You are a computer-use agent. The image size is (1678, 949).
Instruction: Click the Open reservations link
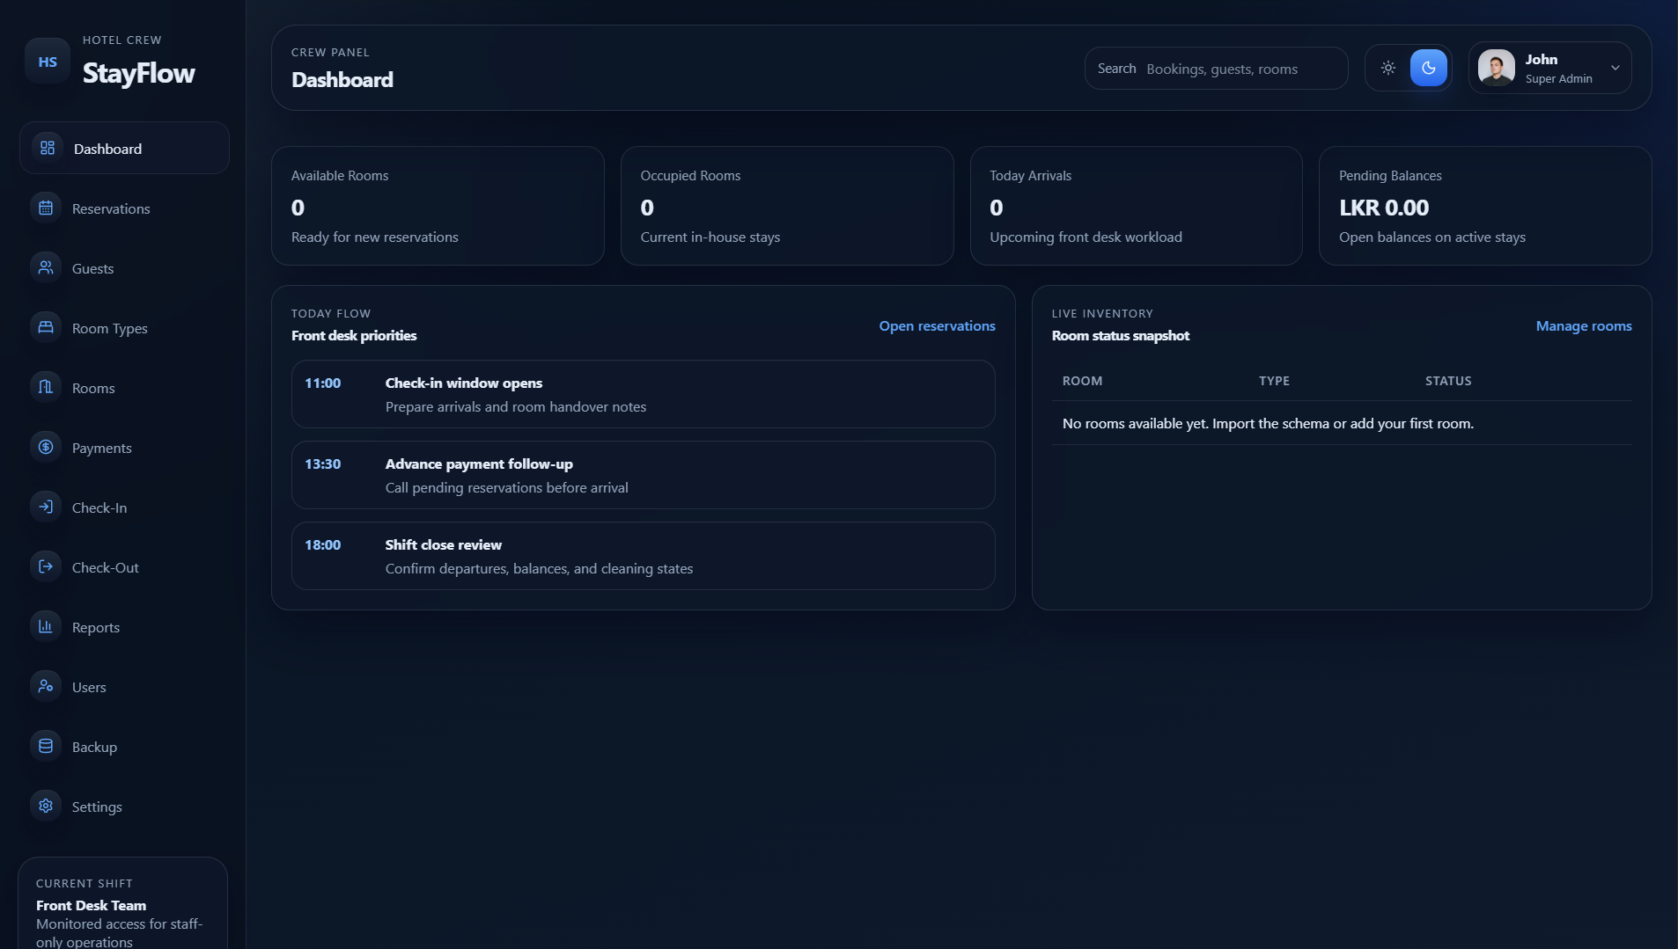[937, 325]
